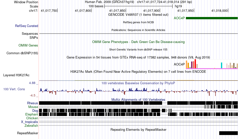Click the Sequences track label
Screen dimensions: 238x139
click(30, 33)
